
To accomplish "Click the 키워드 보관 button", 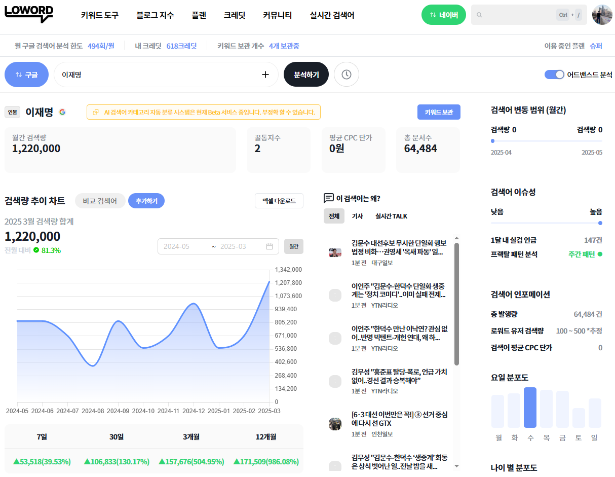I will [x=439, y=112].
